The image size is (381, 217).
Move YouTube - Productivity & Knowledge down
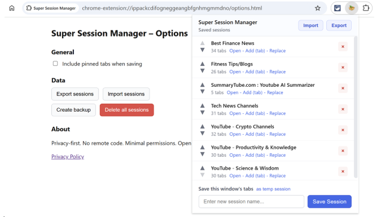coord(203,154)
